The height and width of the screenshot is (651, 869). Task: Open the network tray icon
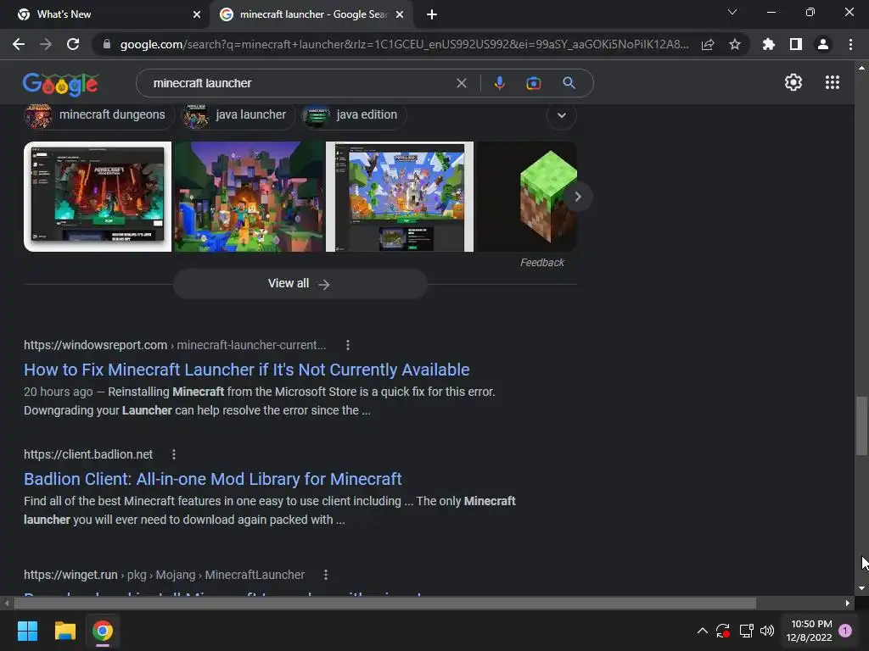tap(746, 631)
